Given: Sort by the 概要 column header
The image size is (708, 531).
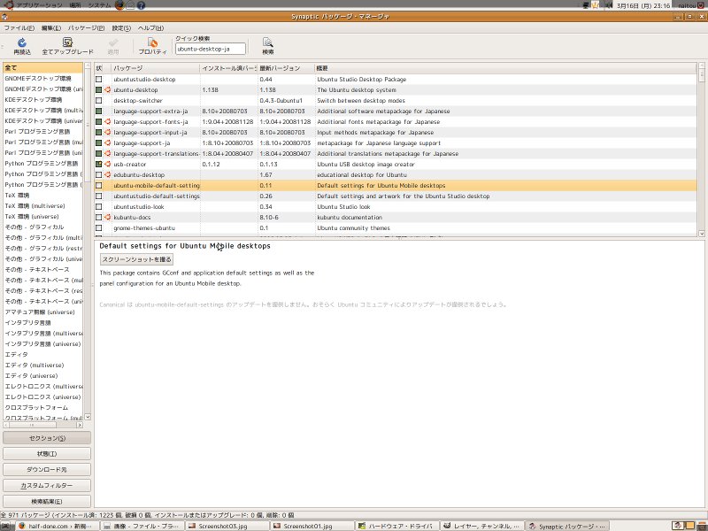Looking at the screenshot, I should (505, 68).
